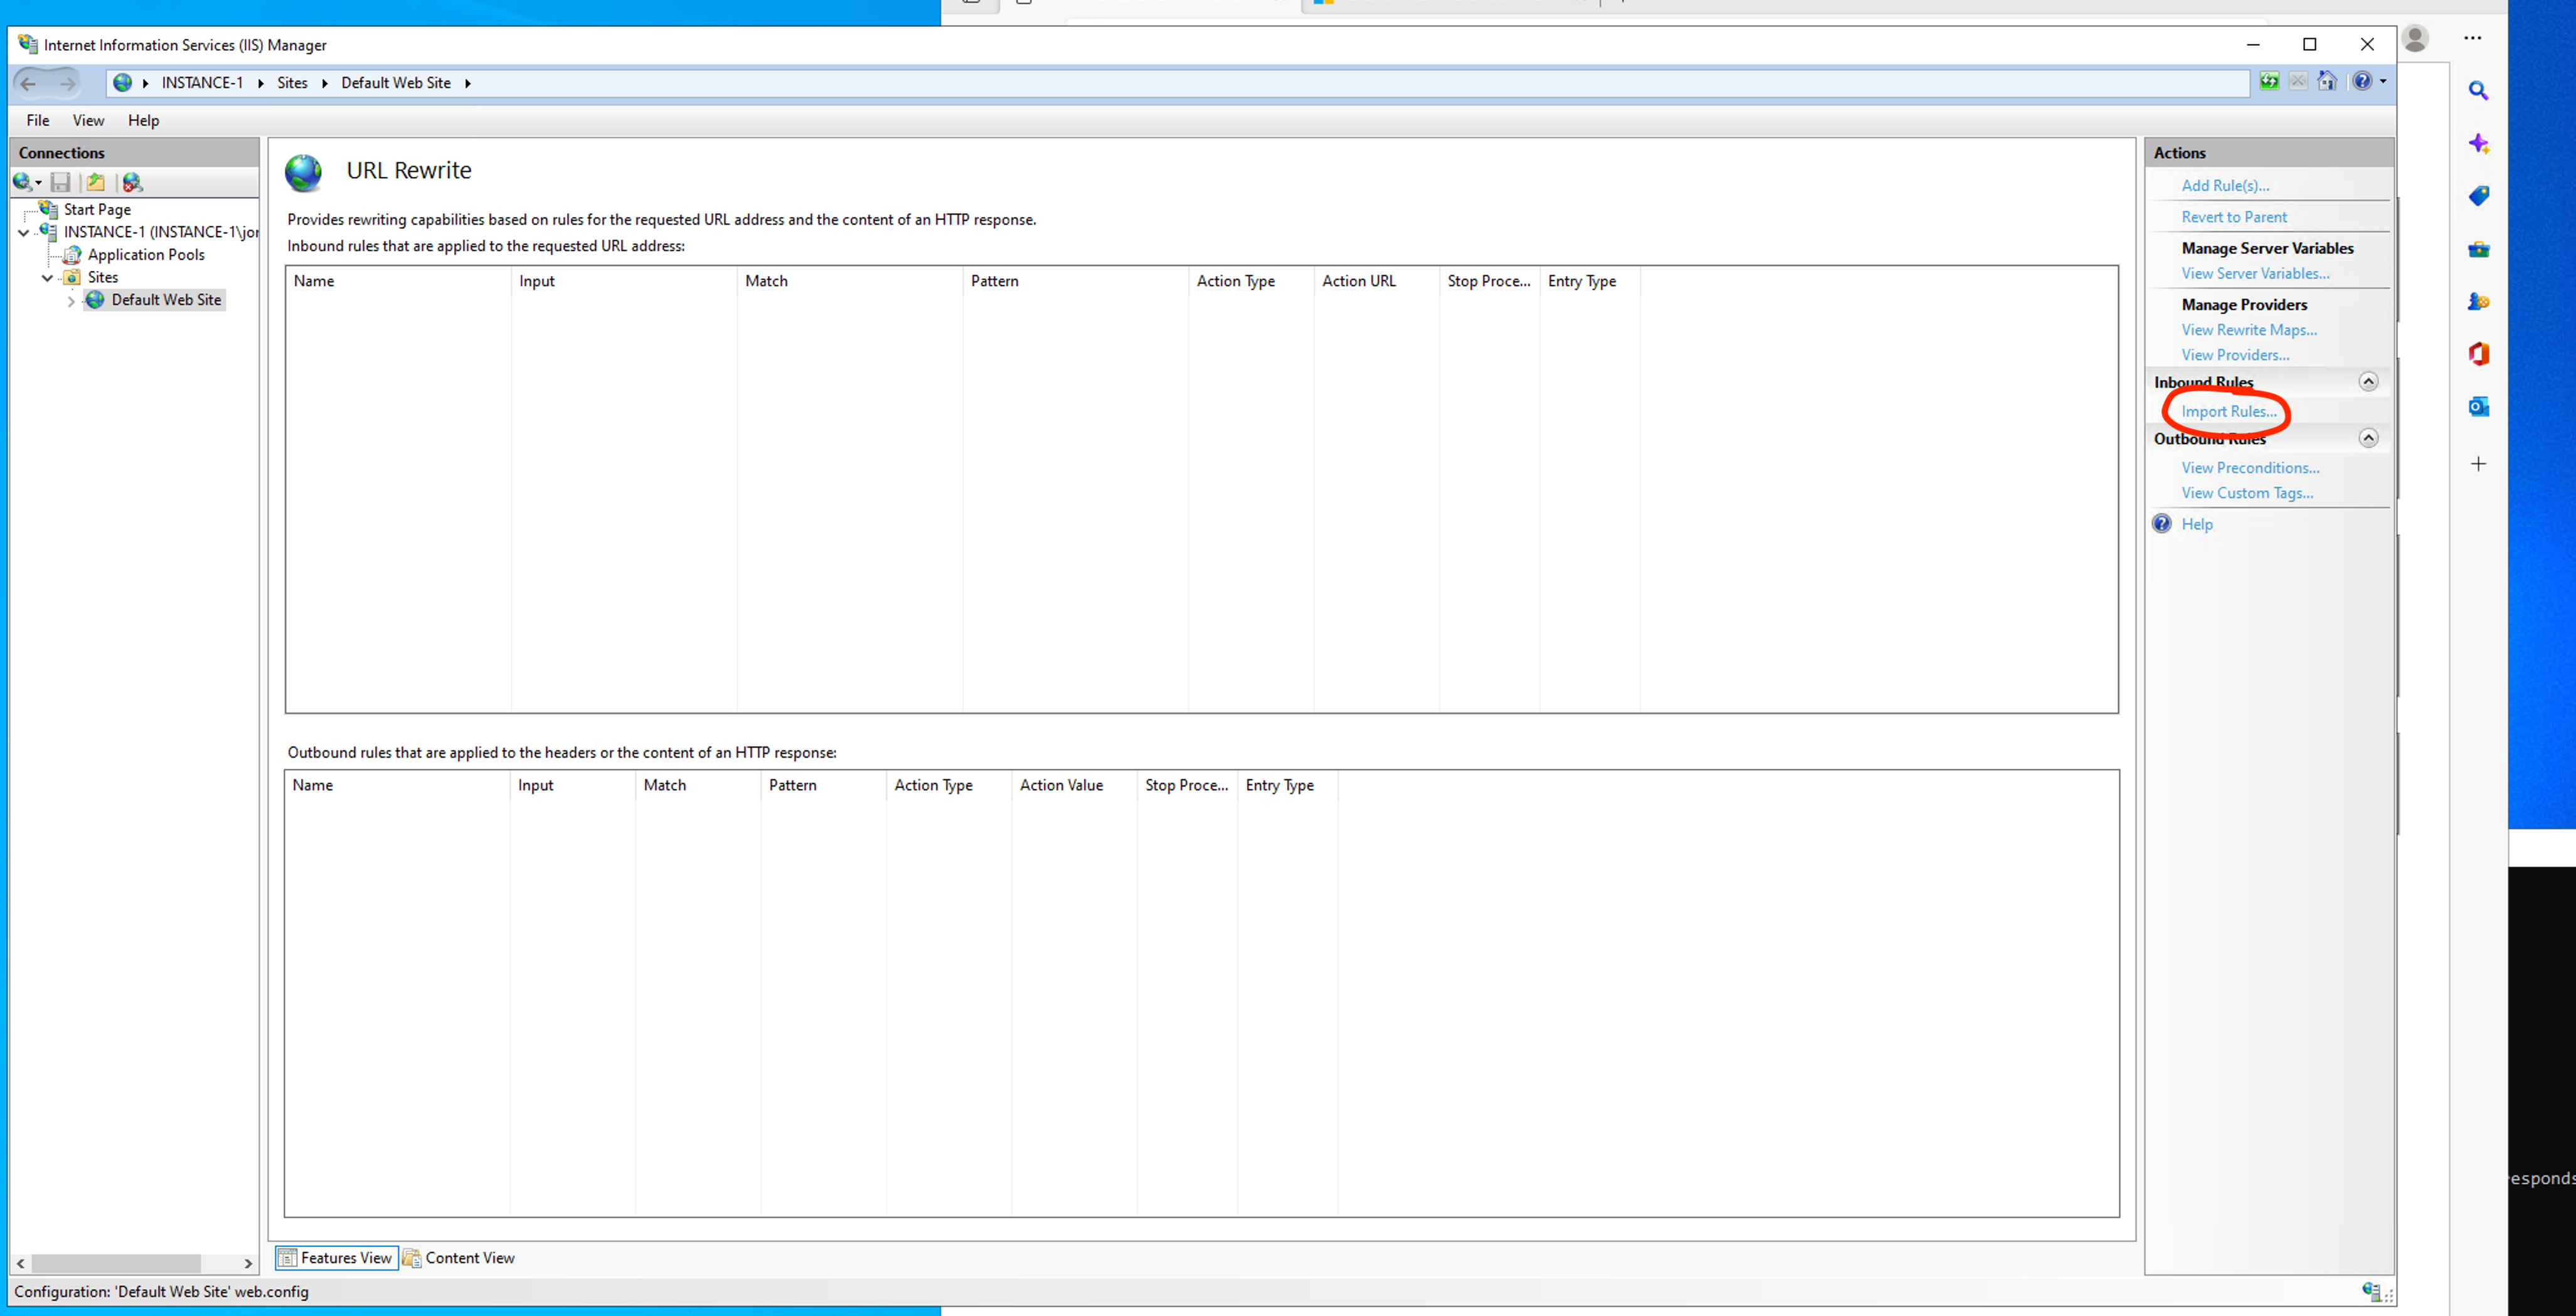This screenshot has height=1316, width=2576.
Task: Select the Sites folder node
Action: pos(102,277)
